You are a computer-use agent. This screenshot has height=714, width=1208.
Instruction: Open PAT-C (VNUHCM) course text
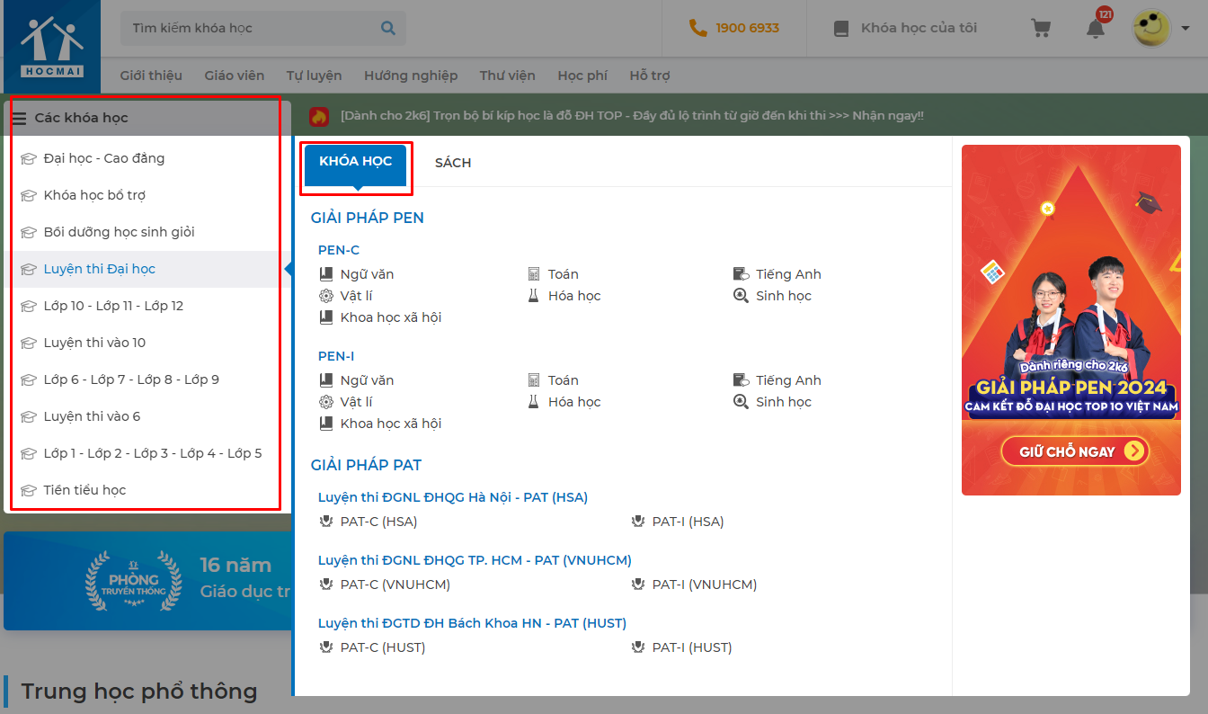tap(395, 585)
